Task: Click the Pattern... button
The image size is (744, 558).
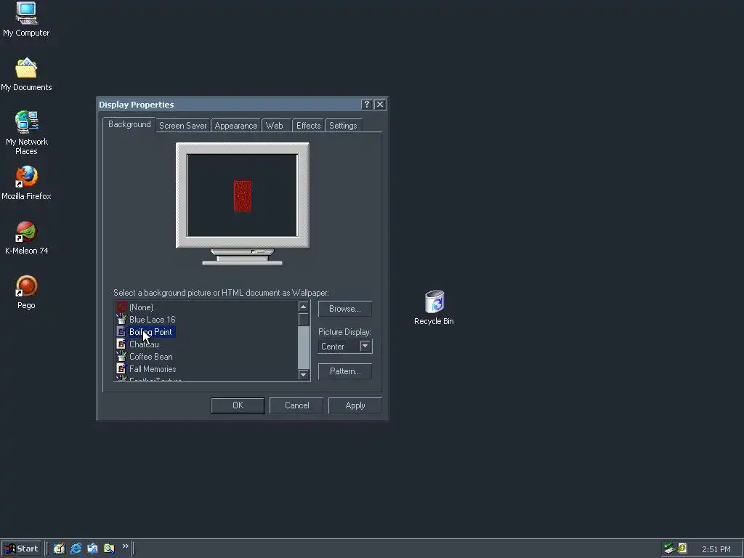Action: coord(345,371)
